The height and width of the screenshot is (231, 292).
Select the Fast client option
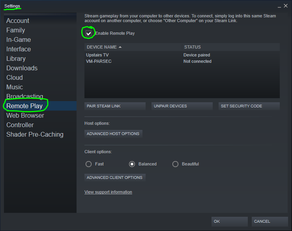88,164
